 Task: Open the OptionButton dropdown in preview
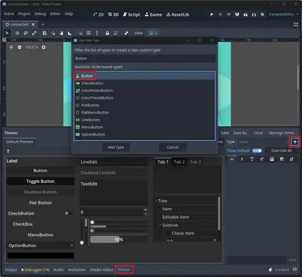41,245
